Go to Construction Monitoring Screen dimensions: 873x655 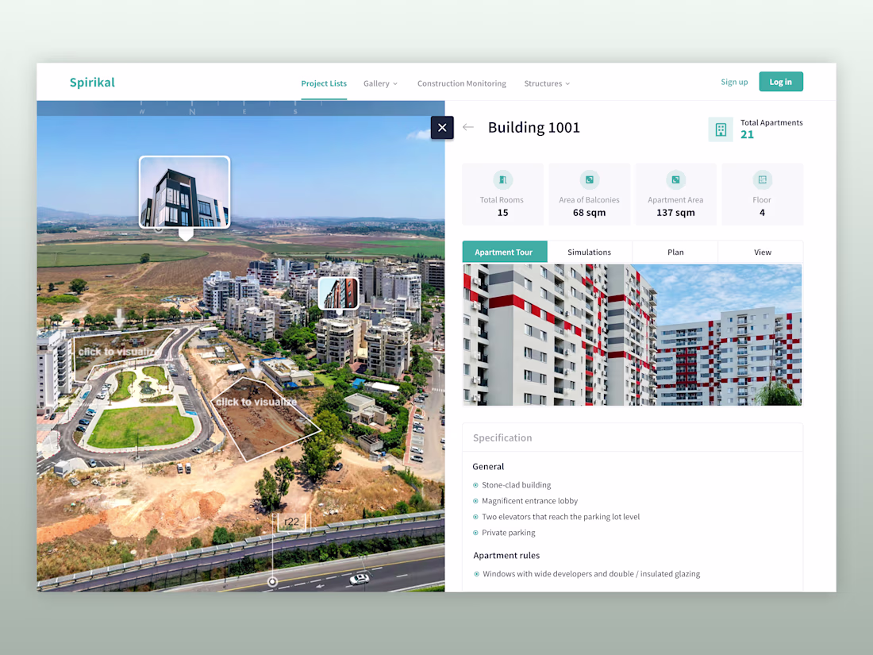tap(462, 83)
